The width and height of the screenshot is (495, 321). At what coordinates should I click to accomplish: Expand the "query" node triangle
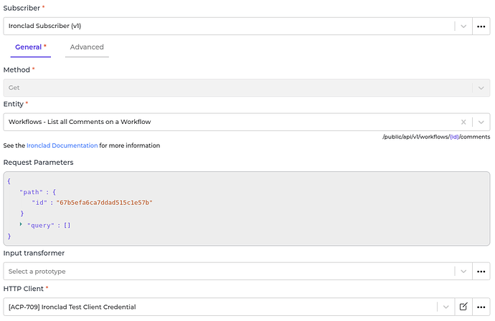[x=21, y=224]
